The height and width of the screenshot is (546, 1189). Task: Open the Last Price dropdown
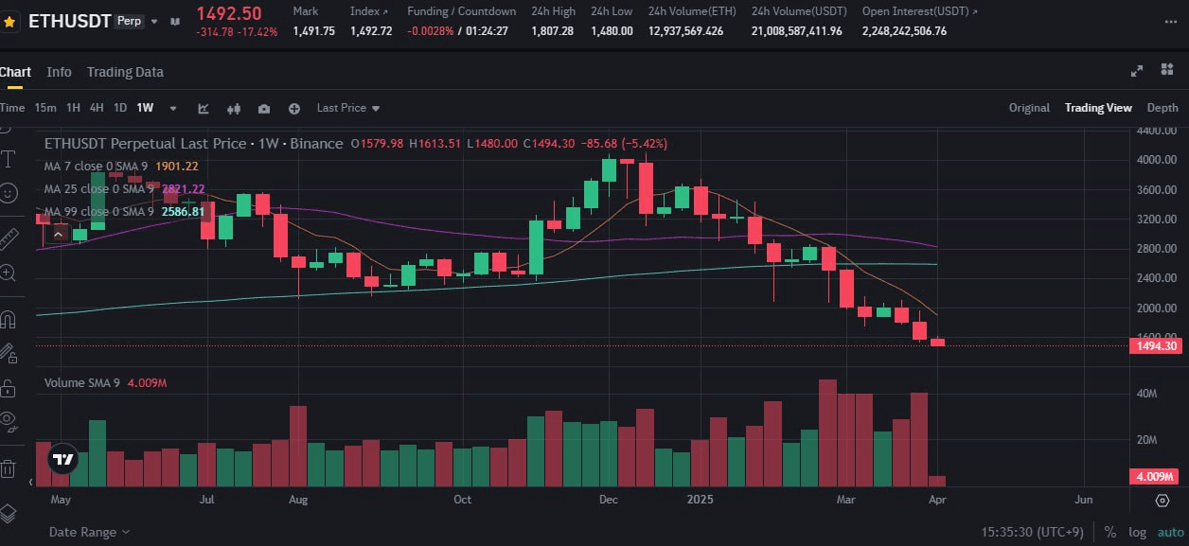[346, 108]
